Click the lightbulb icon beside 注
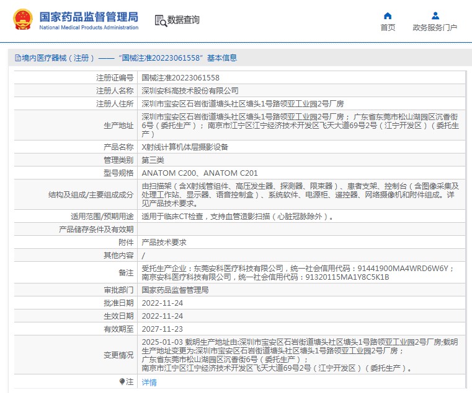 pos(122,382)
